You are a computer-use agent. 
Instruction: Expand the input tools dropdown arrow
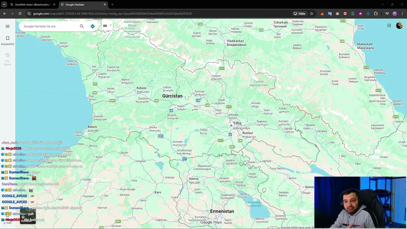tap(110, 25)
